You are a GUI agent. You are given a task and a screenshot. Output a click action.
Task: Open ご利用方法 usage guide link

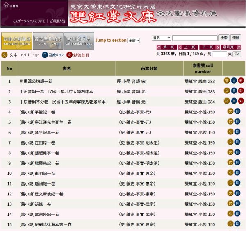pyautogui.click(x=57, y=21)
